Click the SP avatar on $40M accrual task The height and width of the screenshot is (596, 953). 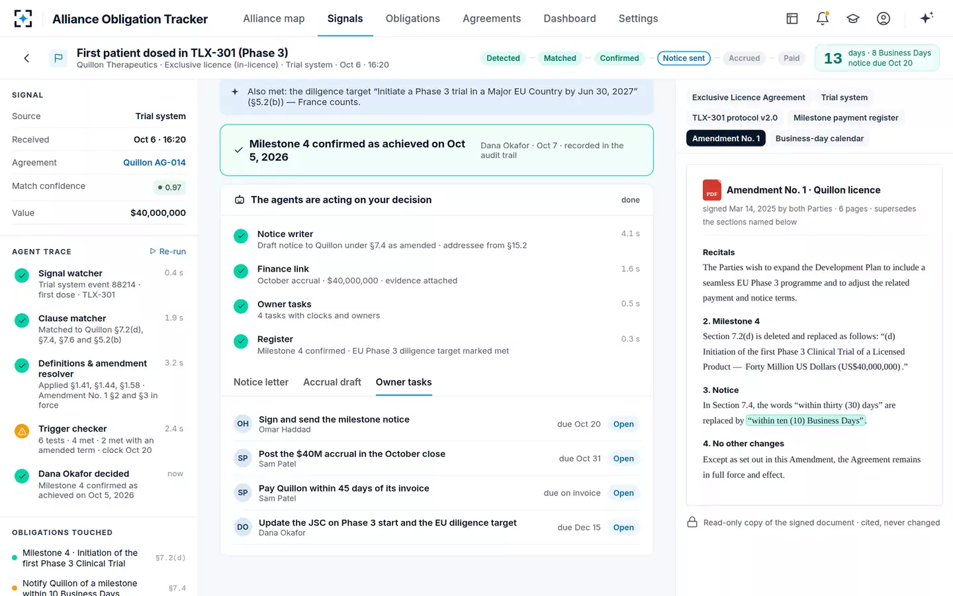click(243, 458)
